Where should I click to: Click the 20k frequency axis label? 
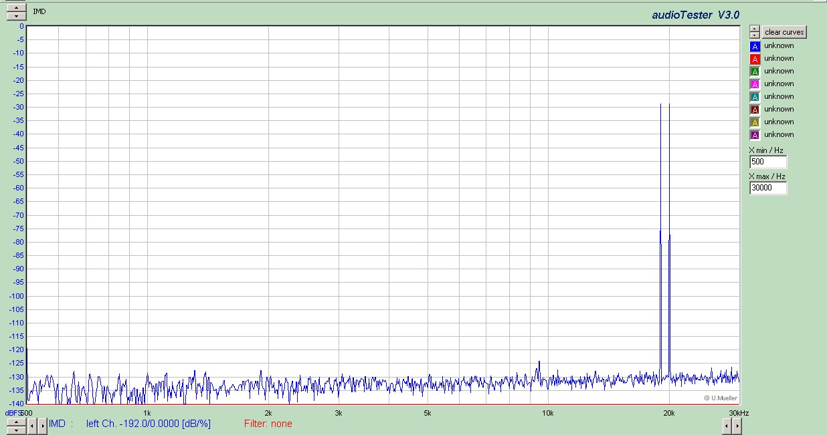point(668,413)
